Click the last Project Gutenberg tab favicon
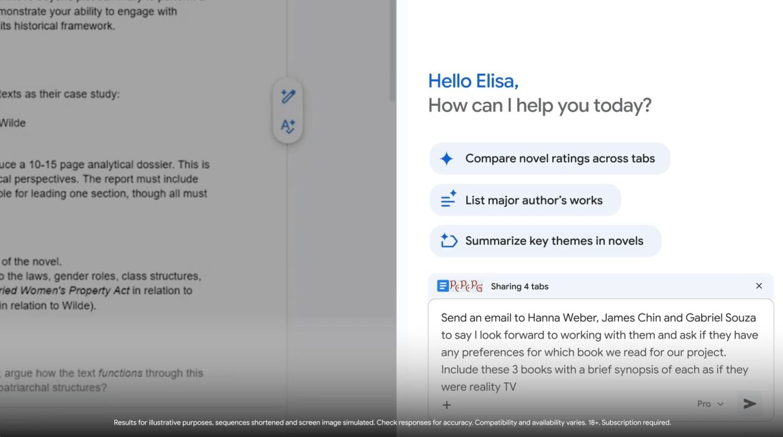 tap(477, 286)
